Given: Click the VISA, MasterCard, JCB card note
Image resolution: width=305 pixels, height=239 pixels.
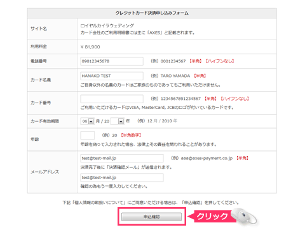Looking at the screenshot, I should point(157,108).
